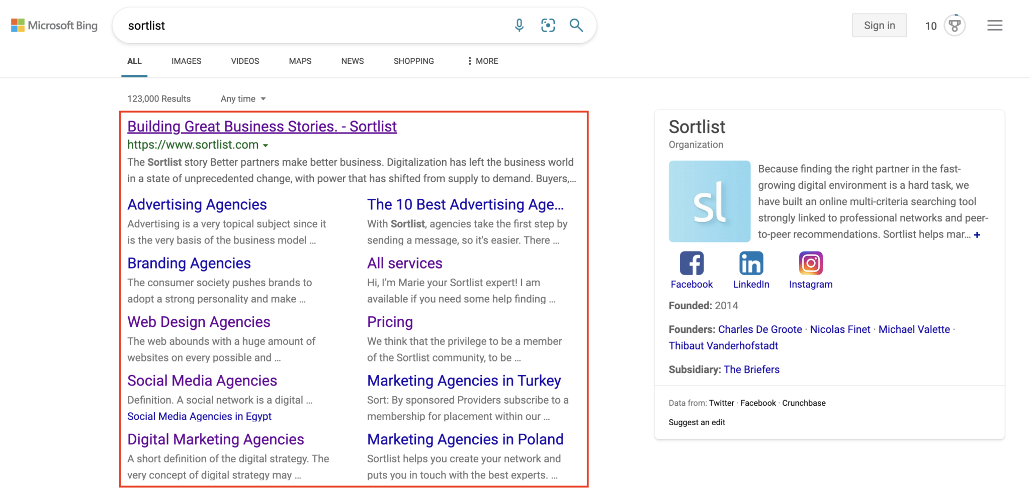Open Sortlist's Facebook page via its icon
The image size is (1030, 495).
(x=692, y=263)
